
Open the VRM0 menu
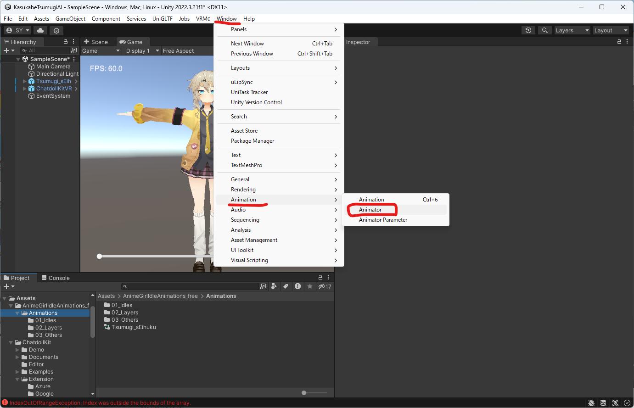[203, 19]
